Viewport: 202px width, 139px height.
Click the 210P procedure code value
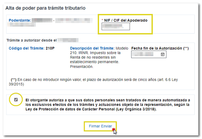tap(50, 48)
